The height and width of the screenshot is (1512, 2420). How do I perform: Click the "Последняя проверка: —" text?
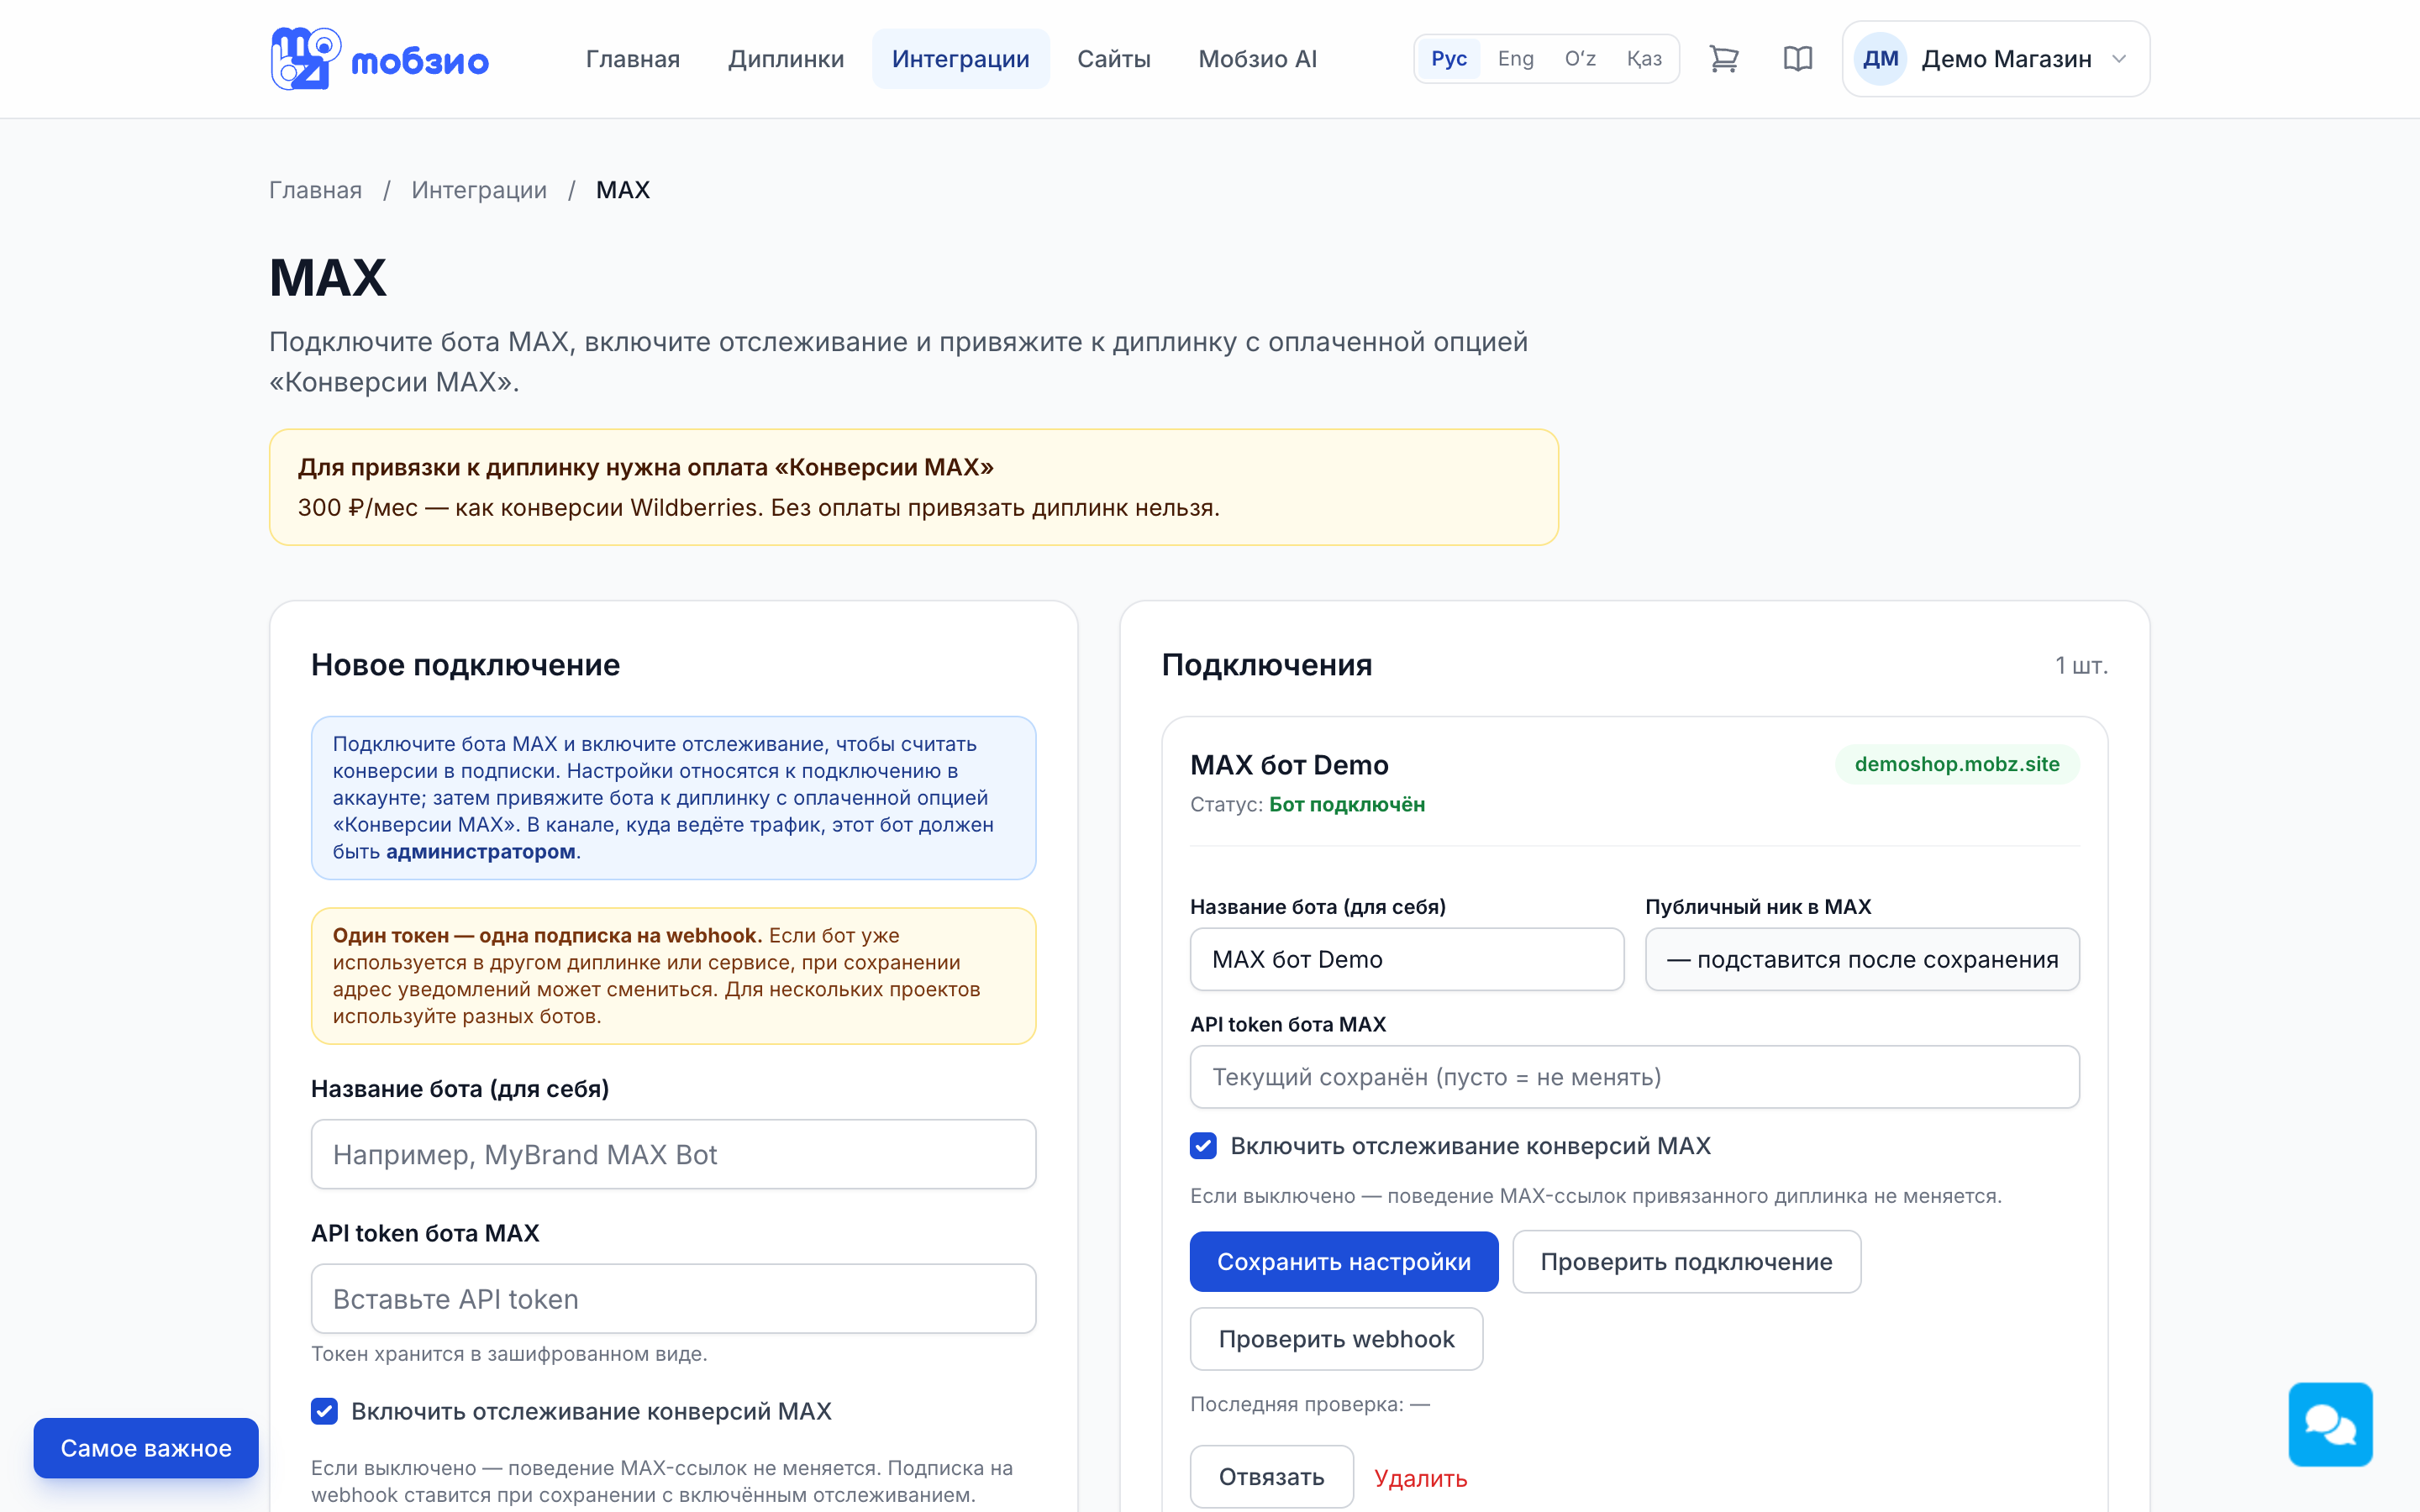[1309, 1404]
